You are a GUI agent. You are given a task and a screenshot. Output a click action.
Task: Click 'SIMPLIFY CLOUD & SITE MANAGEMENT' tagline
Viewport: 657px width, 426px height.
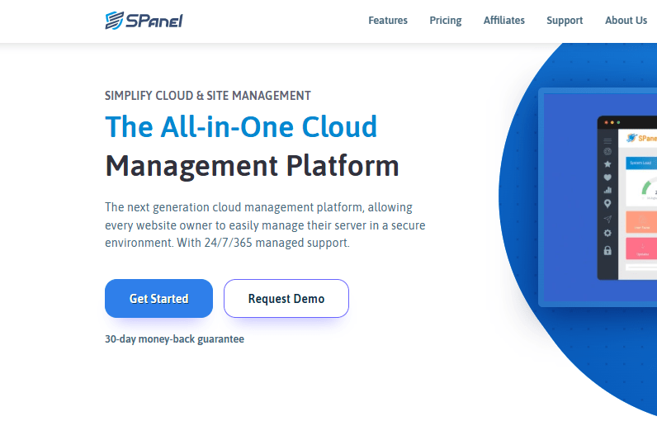coord(207,96)
